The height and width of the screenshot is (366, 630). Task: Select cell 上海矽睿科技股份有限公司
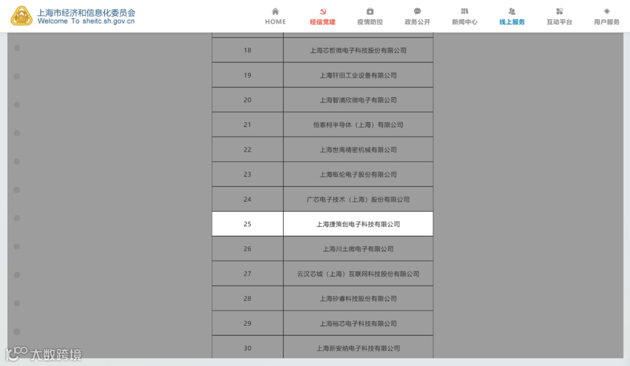pos(358,298)
